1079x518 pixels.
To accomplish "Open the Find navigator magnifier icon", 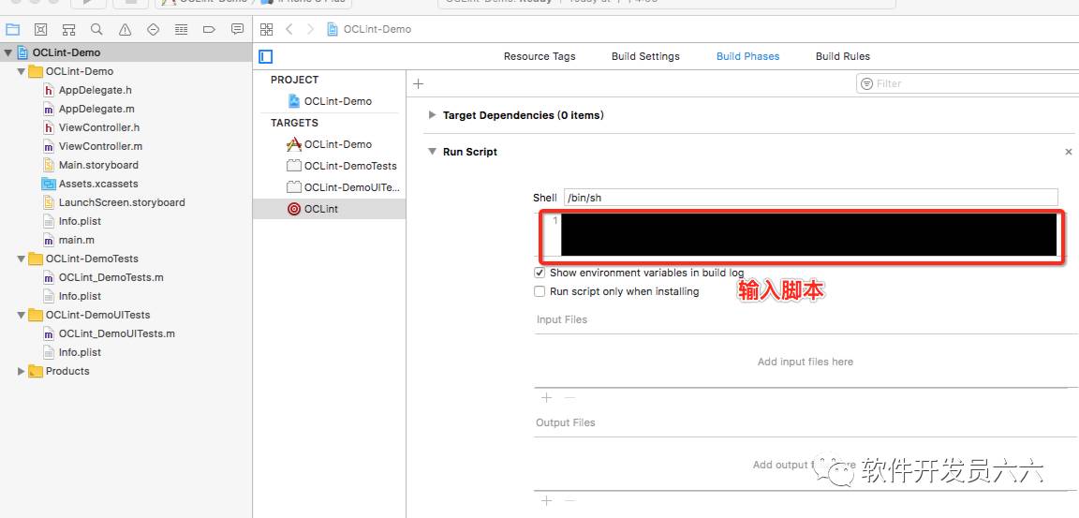I will click(x=97, y=30).
